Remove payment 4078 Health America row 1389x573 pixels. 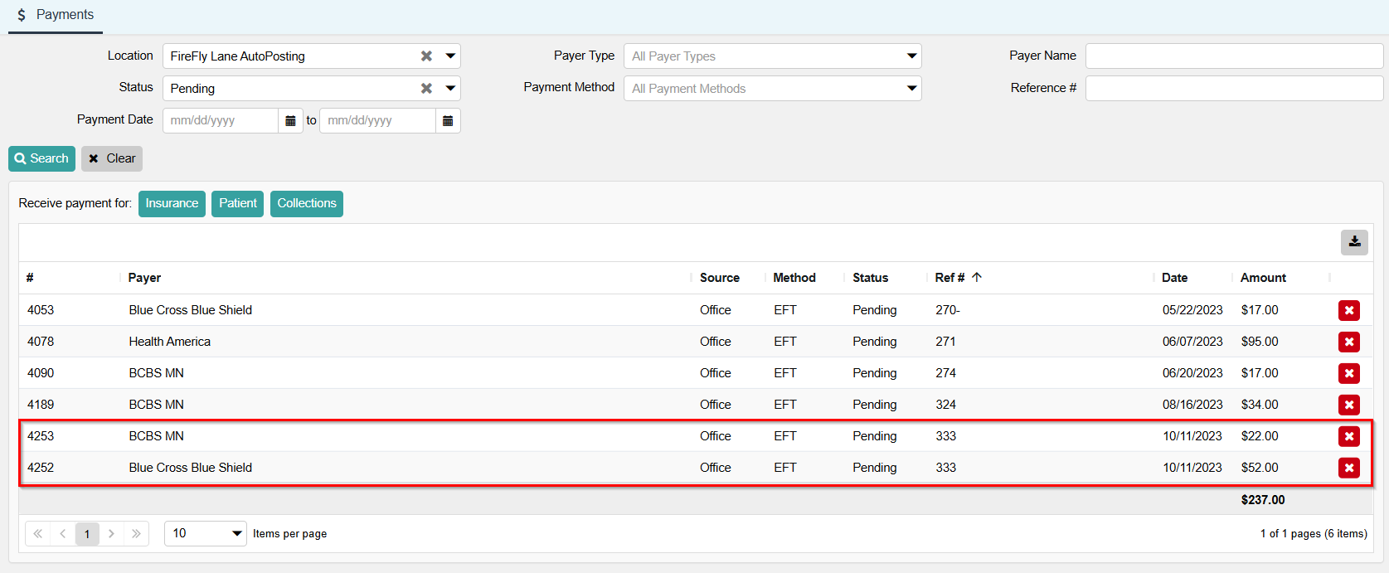point(1348,342)
